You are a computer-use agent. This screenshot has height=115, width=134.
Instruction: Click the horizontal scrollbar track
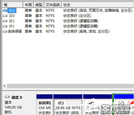(70, 86)
